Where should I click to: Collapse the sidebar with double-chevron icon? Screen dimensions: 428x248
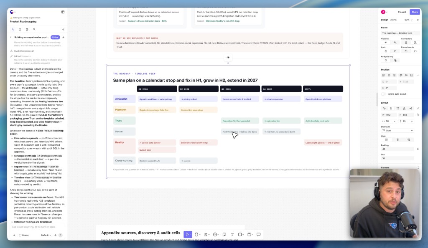point(63,29)
